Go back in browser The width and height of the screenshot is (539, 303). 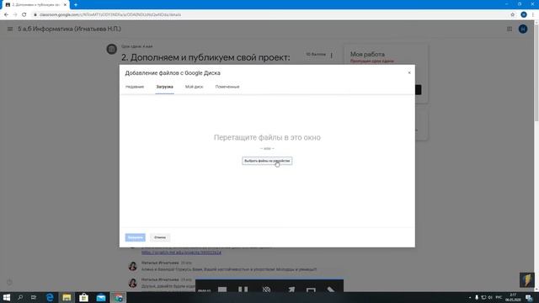click(6, 15)
